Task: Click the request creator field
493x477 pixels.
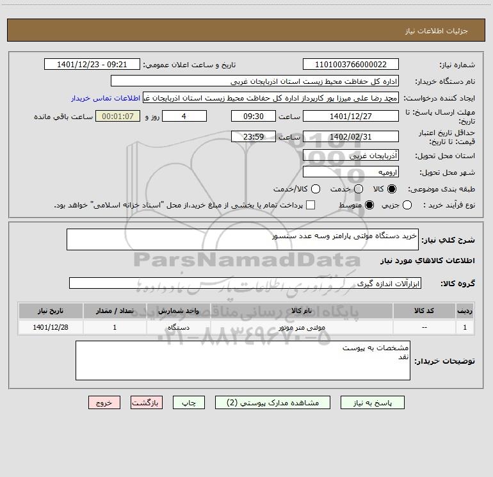Action: 271,98
